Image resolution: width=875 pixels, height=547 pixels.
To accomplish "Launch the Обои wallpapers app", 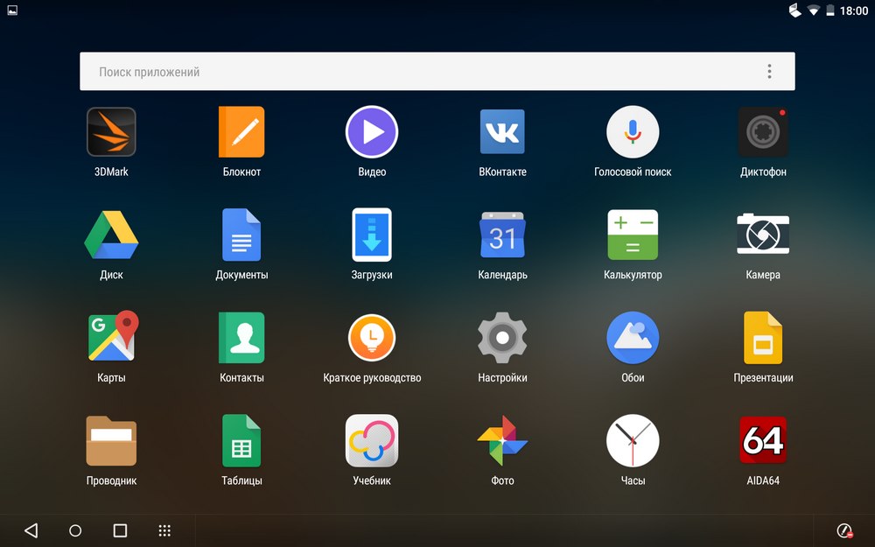I will [x=633, y=338].
